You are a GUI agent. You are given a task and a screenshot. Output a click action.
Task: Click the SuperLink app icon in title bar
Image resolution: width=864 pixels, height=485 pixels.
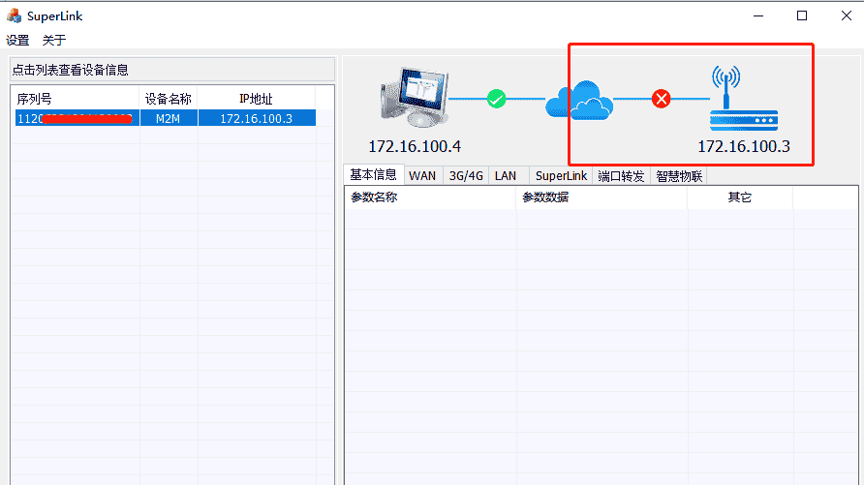[x=14, y=15]
